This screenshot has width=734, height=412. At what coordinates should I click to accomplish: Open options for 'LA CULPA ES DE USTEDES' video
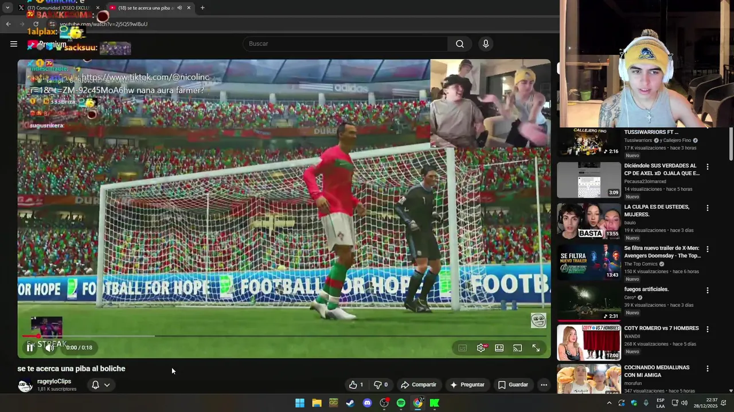point(708,208)
